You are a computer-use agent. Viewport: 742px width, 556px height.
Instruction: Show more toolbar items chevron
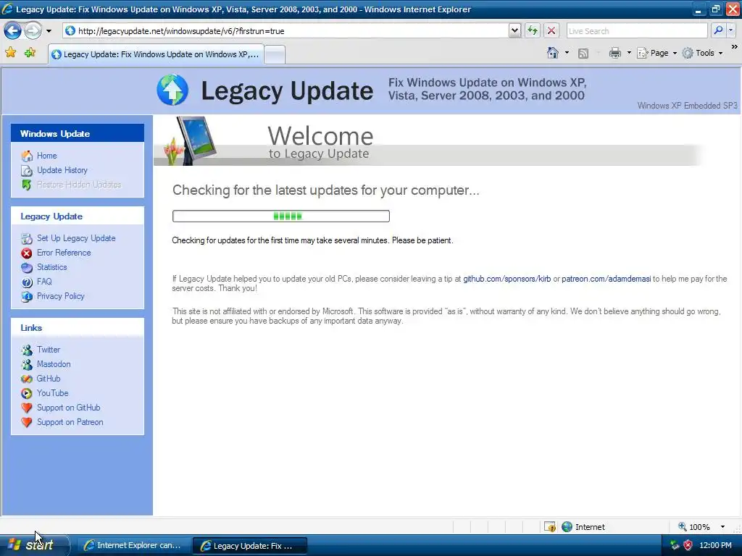735,47
